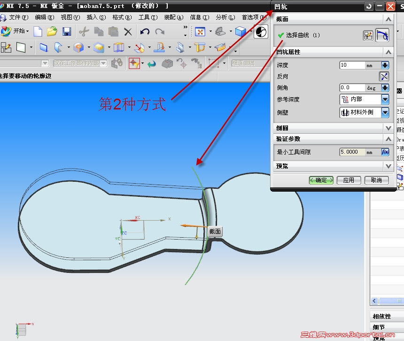The width and height of the screenshot is (404, 341).
Task: Click the Delete X icon
Action: click(x=128, y=32)
